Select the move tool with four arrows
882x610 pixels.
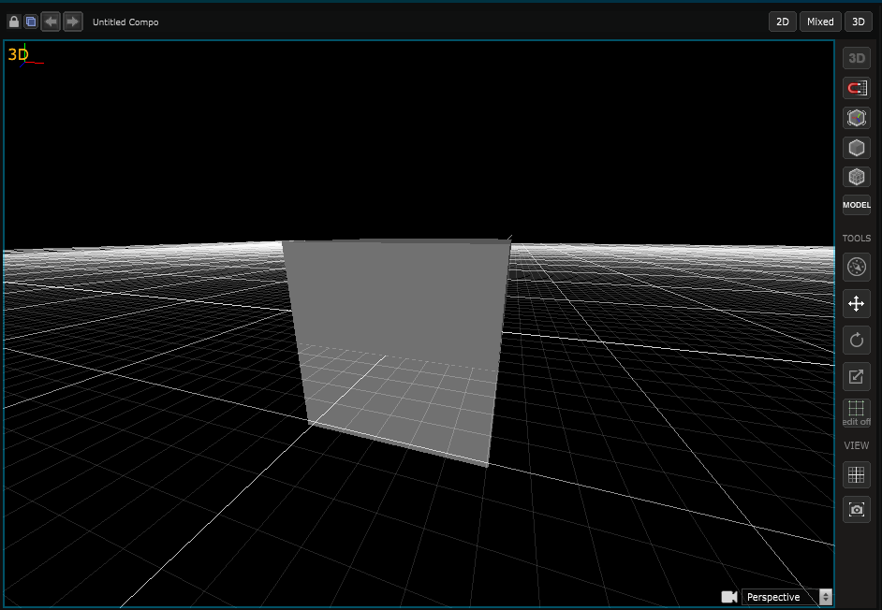[x=857, y=304]
